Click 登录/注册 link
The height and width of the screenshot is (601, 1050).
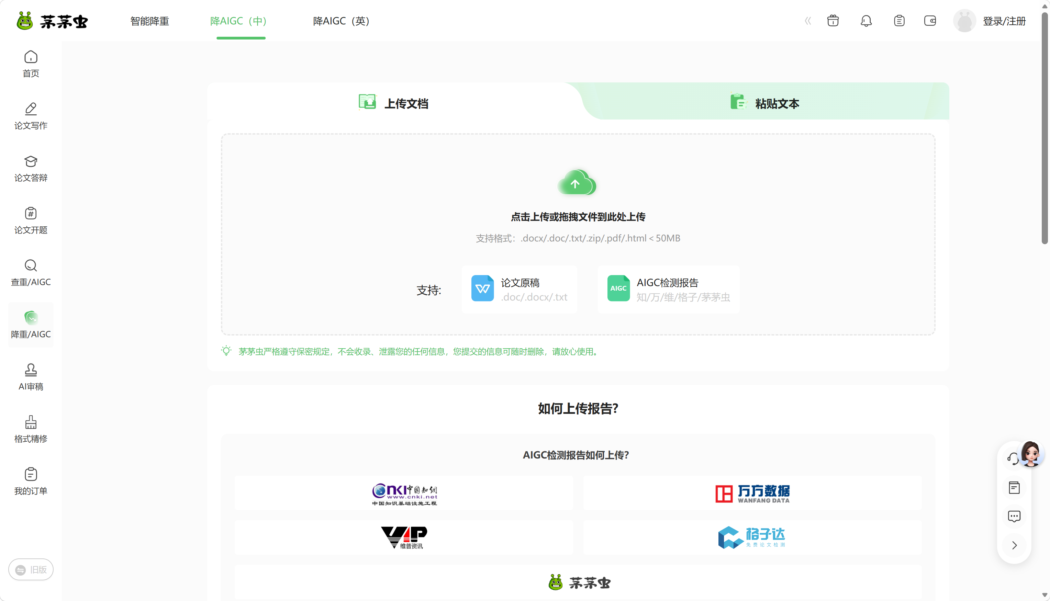pyautogui.click(x=1004, y=21)
